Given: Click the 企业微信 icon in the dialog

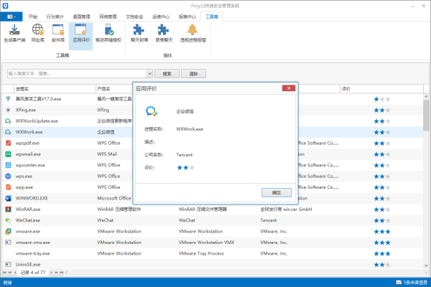Looking at the screenshot, I should (x=151, y=111).
